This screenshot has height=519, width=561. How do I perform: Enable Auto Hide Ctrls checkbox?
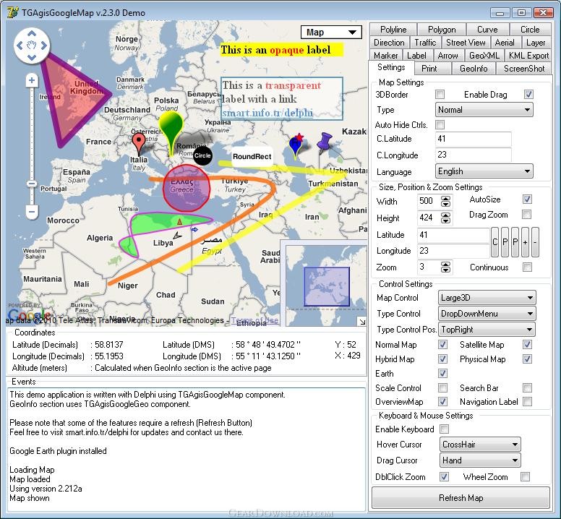pyautogui.click(x=440, y=125)
